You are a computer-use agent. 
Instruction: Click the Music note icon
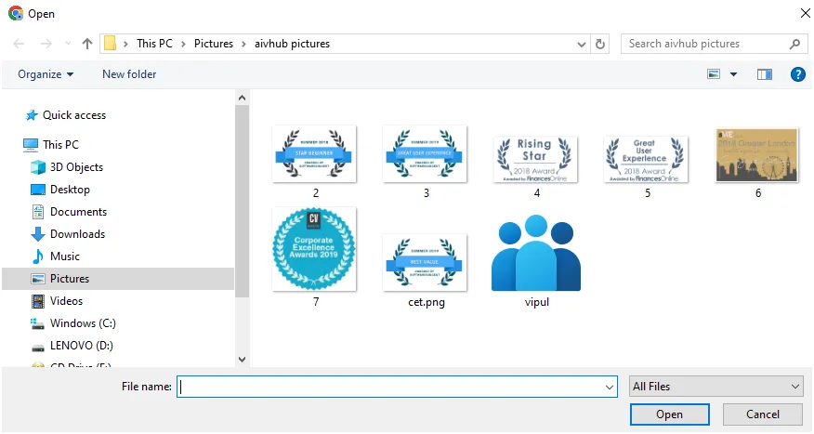[38, 256]
